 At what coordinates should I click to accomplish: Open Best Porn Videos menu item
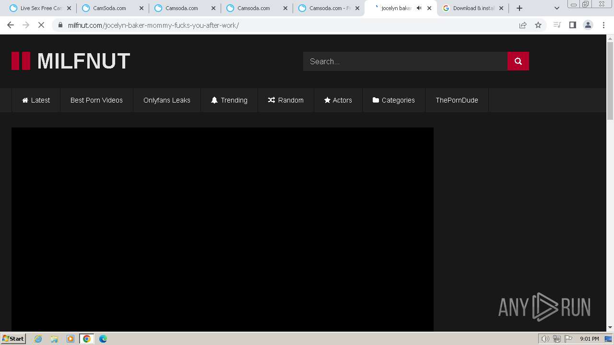[96, 100]
